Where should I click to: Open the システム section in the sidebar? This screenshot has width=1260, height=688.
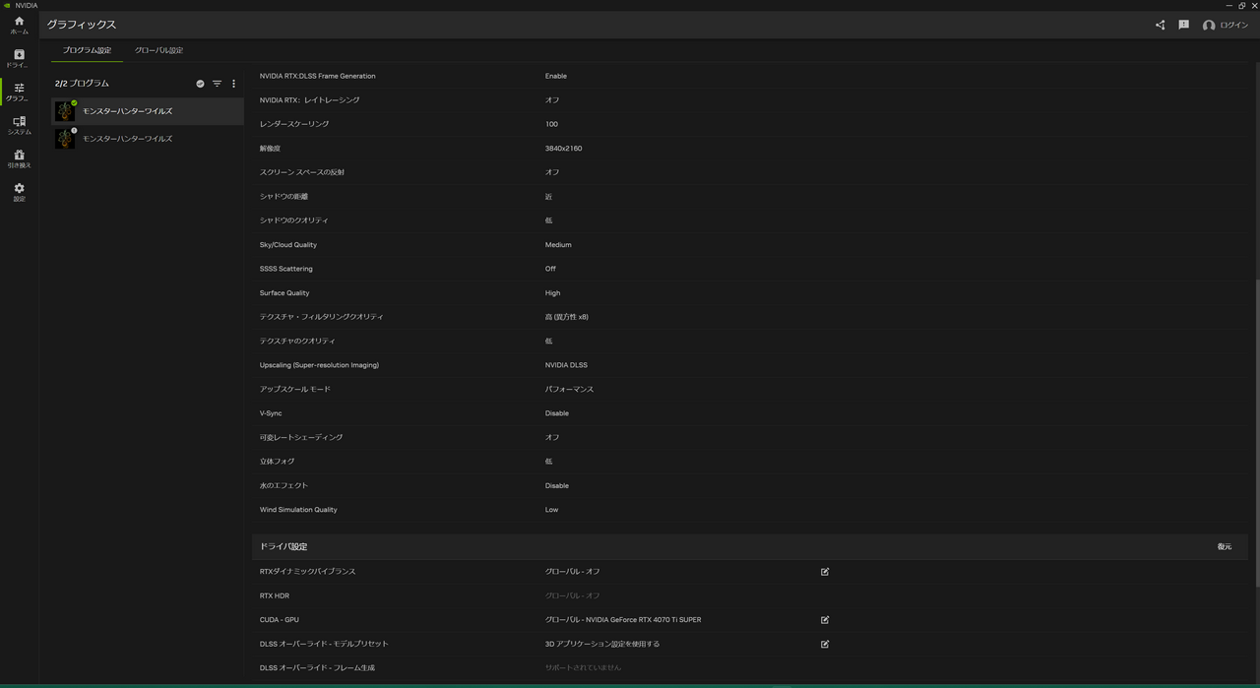coord(18,125)
